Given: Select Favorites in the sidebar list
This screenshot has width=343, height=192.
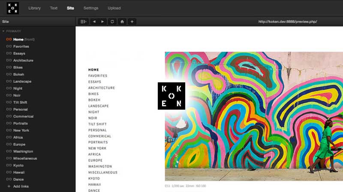Looking at the screenshot, I should [21, 47].
